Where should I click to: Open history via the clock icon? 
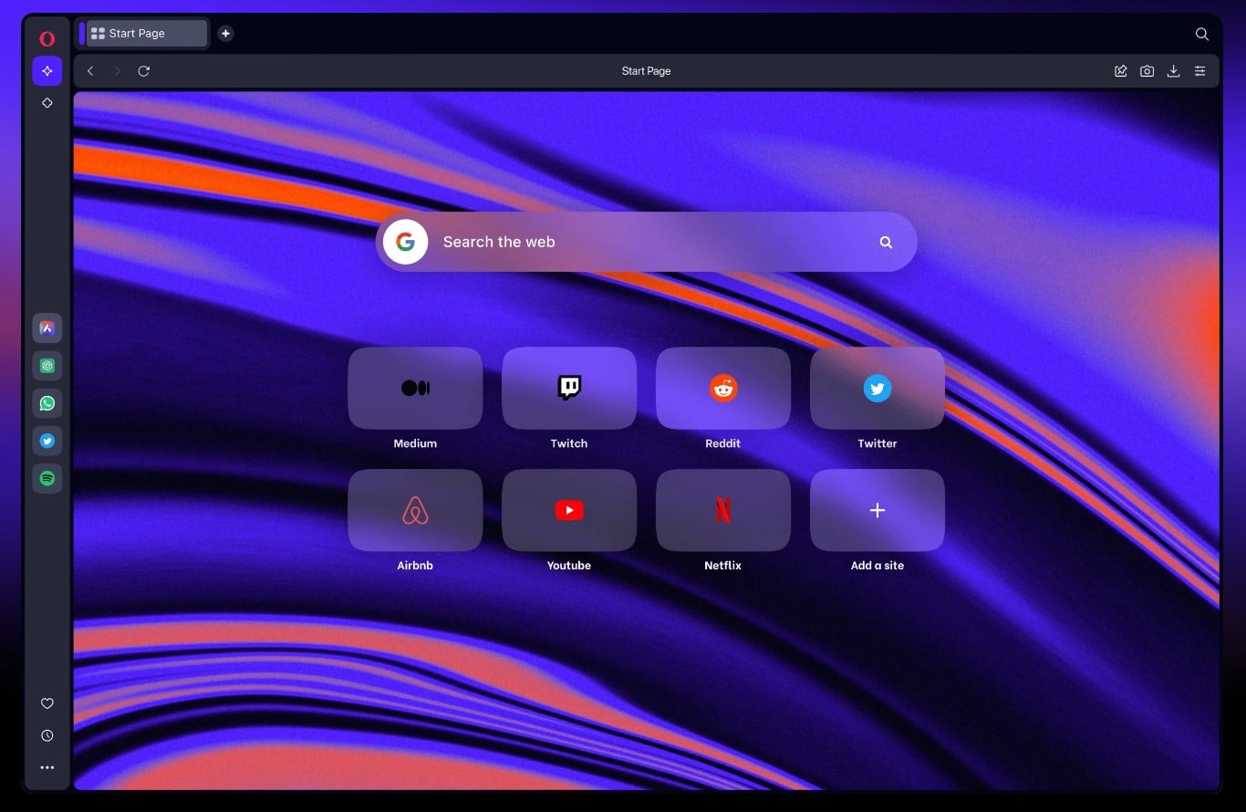pyautogui.click(x=47, y=735)
